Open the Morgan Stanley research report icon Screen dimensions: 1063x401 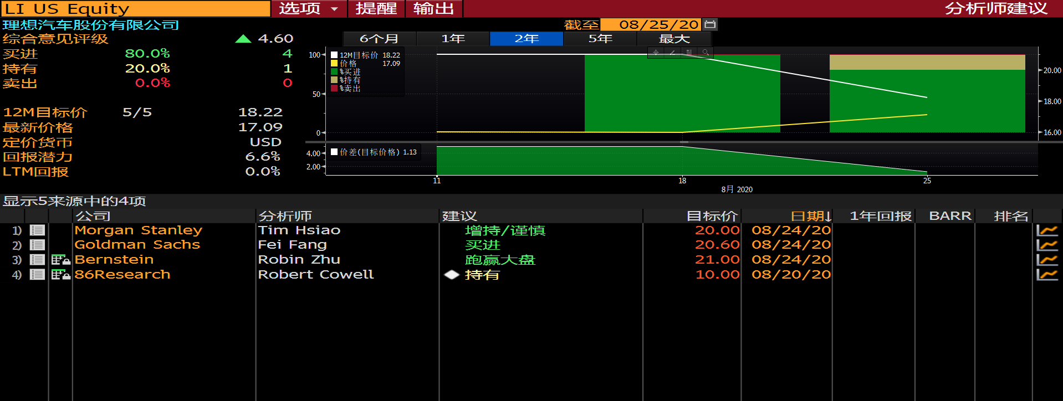coord(37,230)
